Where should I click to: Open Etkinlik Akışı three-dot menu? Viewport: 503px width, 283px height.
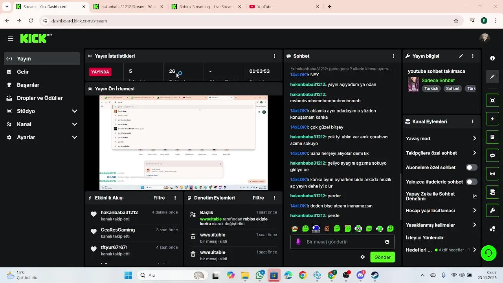[x=175, y=198]
